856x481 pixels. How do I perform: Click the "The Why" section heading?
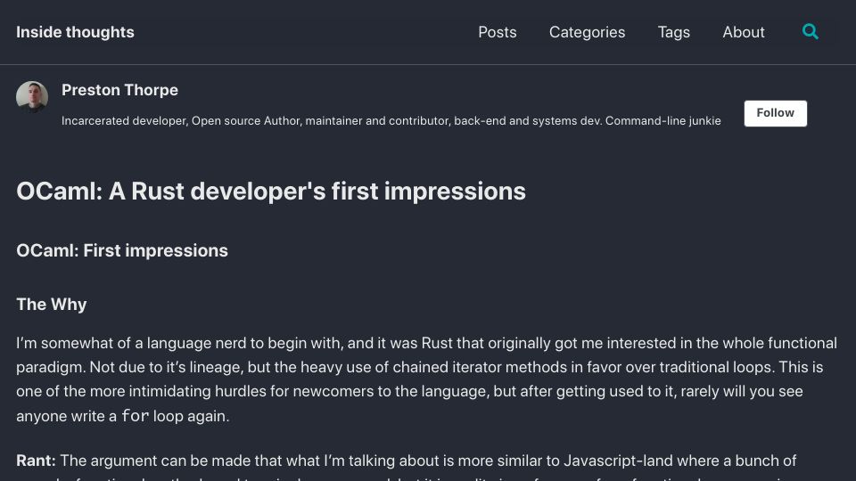tap(52, 305)
